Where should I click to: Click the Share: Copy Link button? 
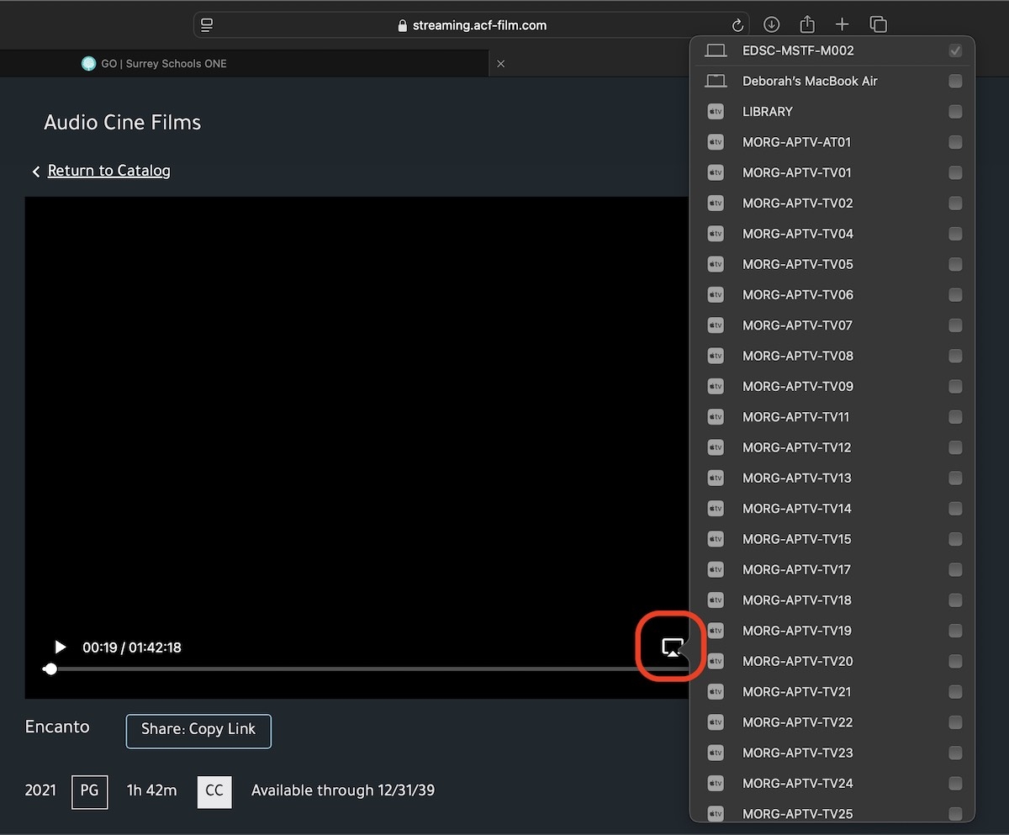(198, 731)
